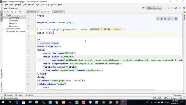Collapse the head tag fold at line 11
This screenshot has width=186, height=105.
[35, 50]
